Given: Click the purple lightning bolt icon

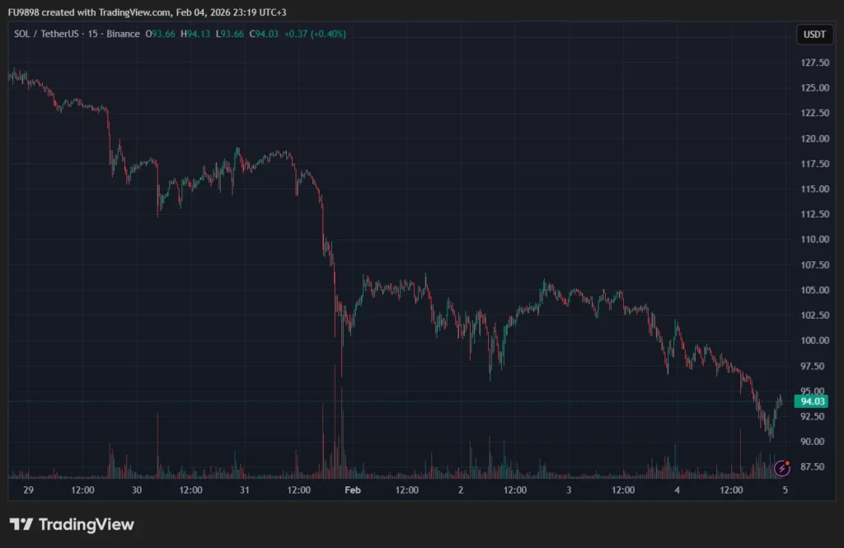Looking at the screenshot, I should point(781,468).
